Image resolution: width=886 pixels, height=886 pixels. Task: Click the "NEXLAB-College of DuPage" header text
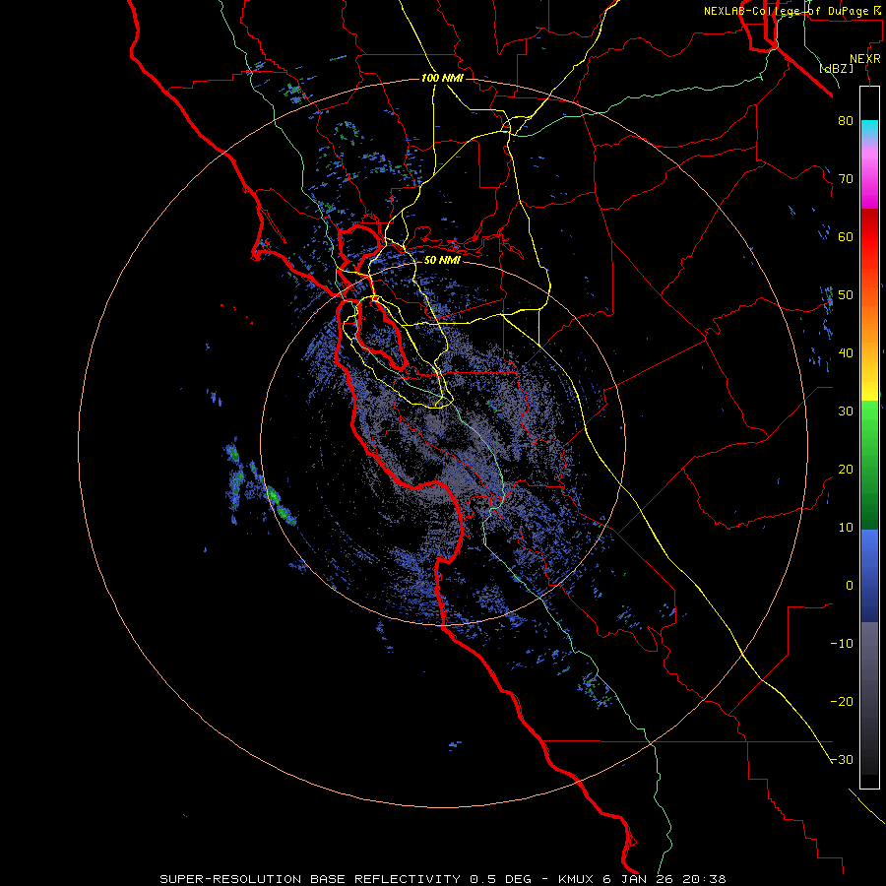pyautogui.click(x=786, y=11)
